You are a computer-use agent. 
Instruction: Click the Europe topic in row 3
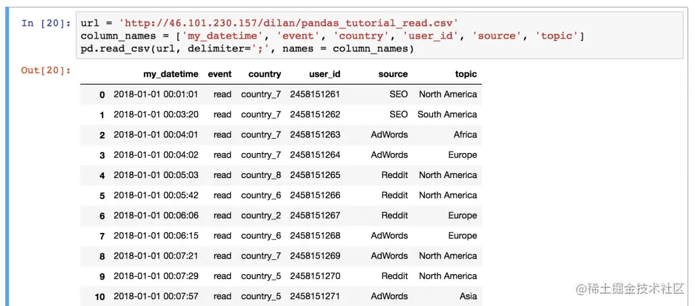(463, 155)
